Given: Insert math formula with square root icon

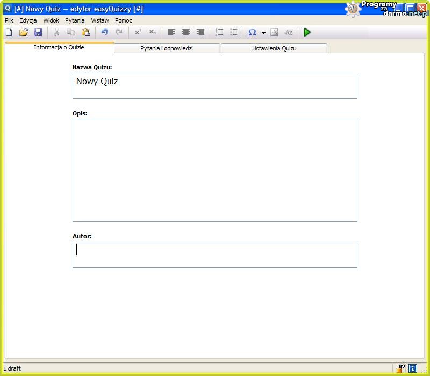Looking at the screenshot, I should tap(289, 32).
